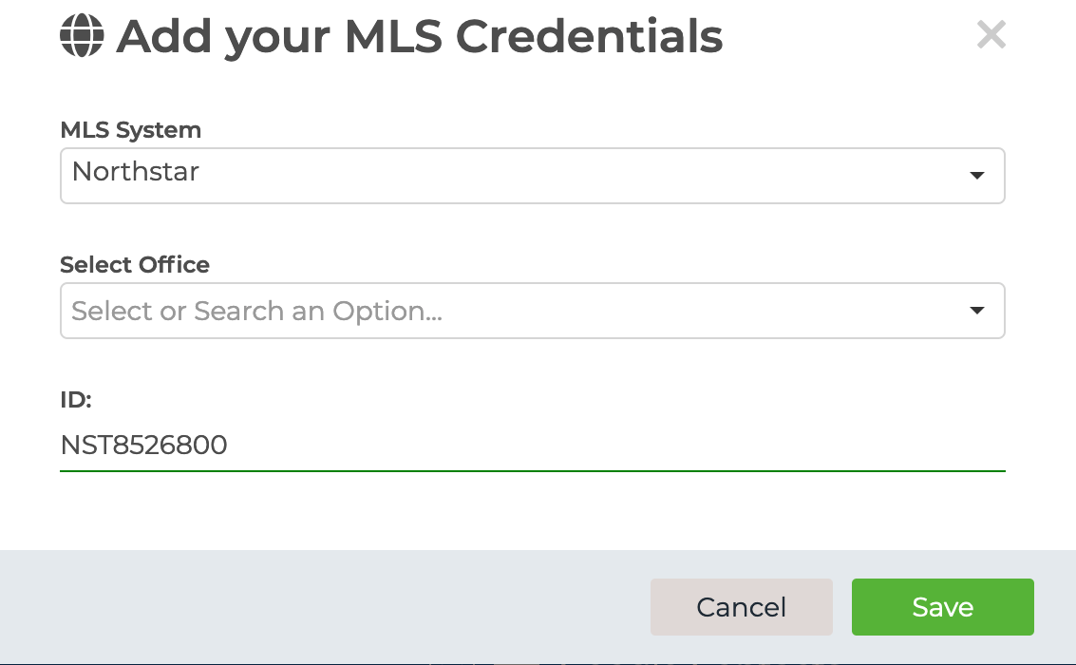Place the cursor in the NST8526800 text
1076x665 pixels.
(143, 445)
